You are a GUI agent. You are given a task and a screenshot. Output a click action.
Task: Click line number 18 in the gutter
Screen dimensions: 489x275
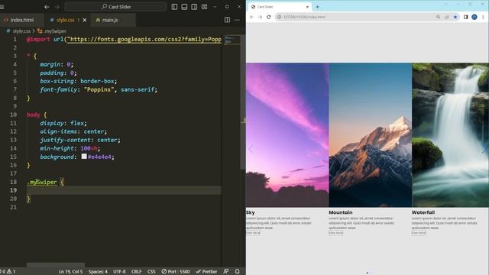click(x=14, y=182)
